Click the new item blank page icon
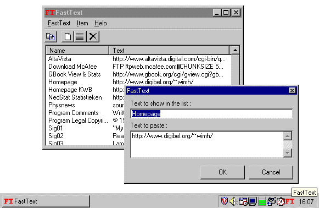This screenshot has height=208, width=319. click(68, 37)
